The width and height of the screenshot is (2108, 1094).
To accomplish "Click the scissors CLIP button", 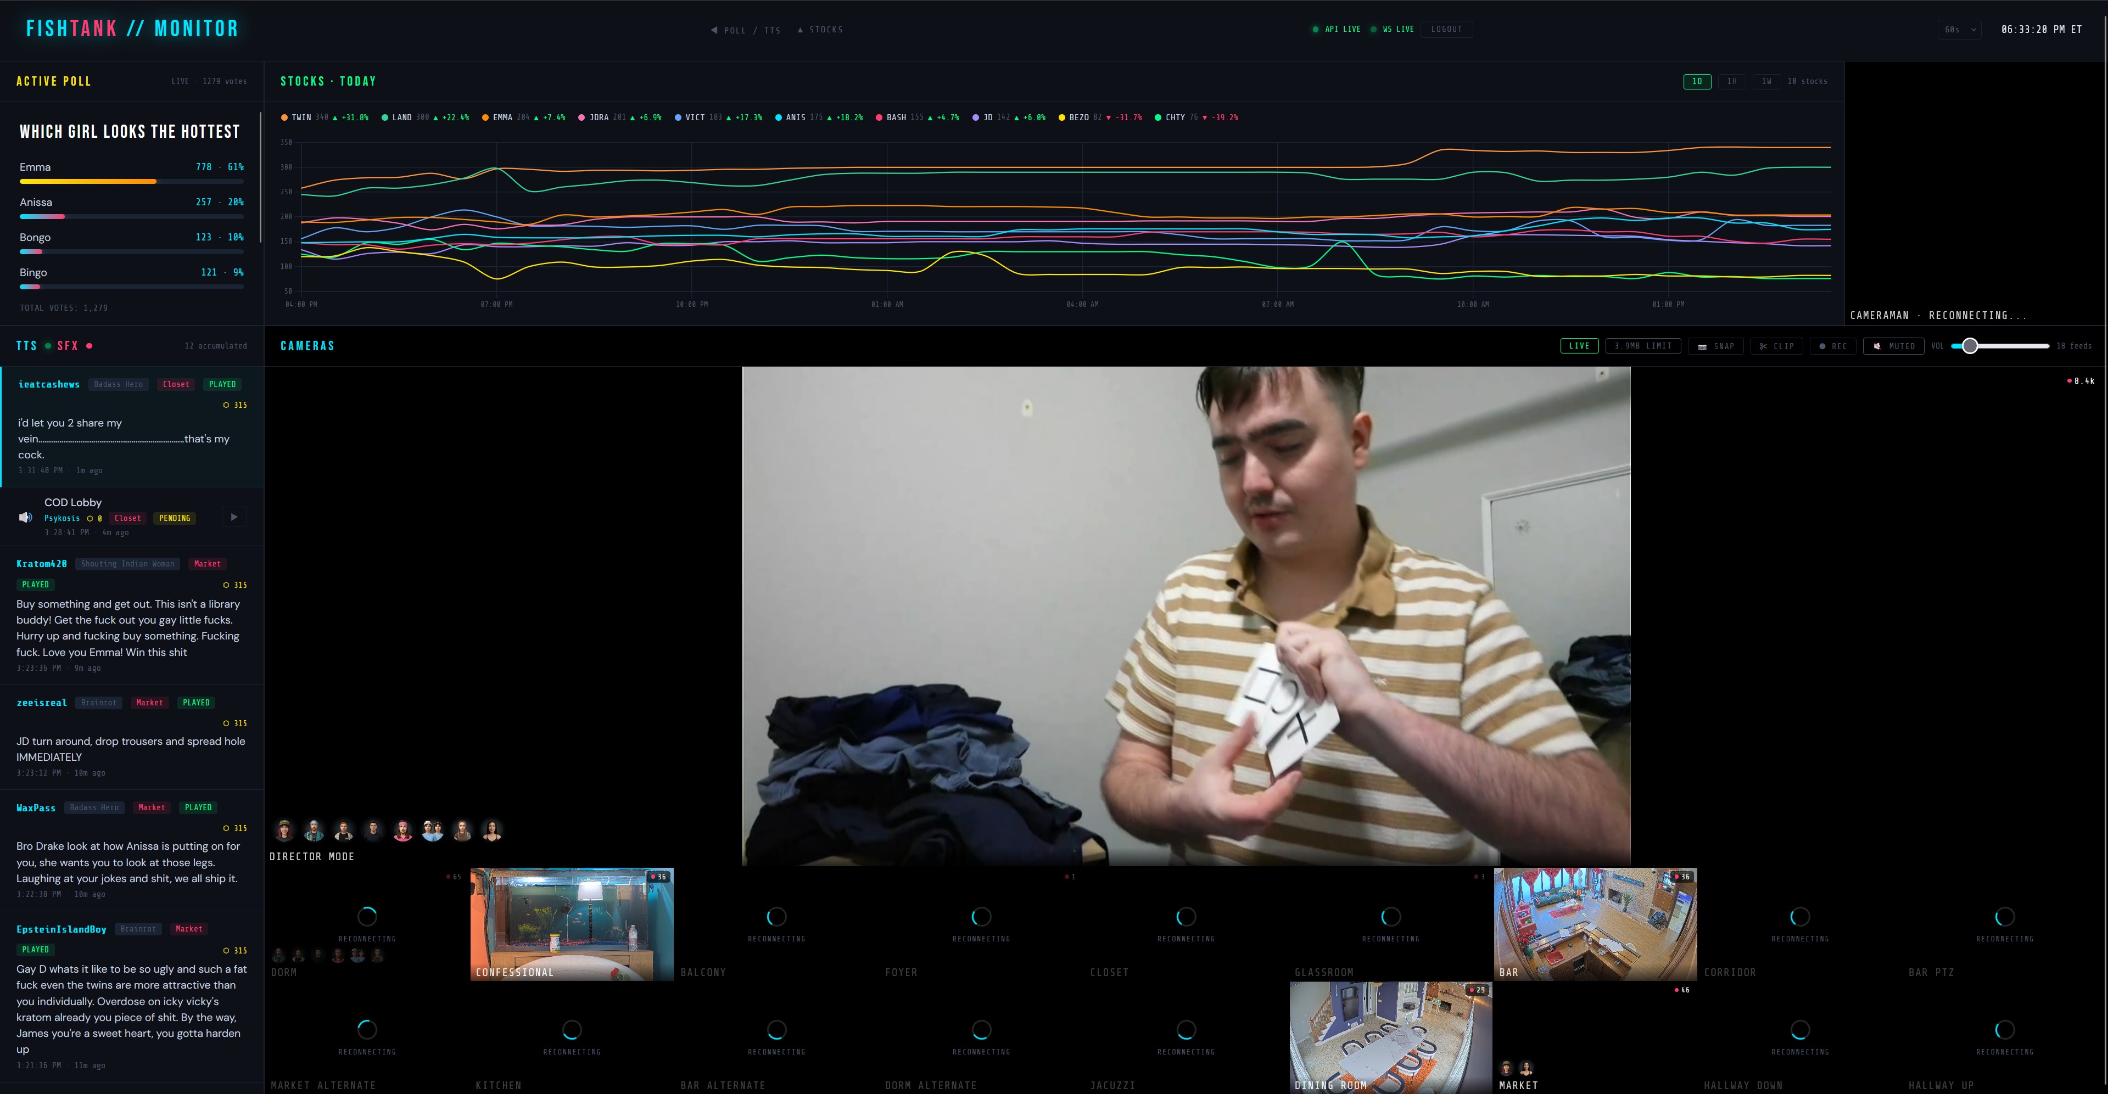I will (x=1776, y=346).
